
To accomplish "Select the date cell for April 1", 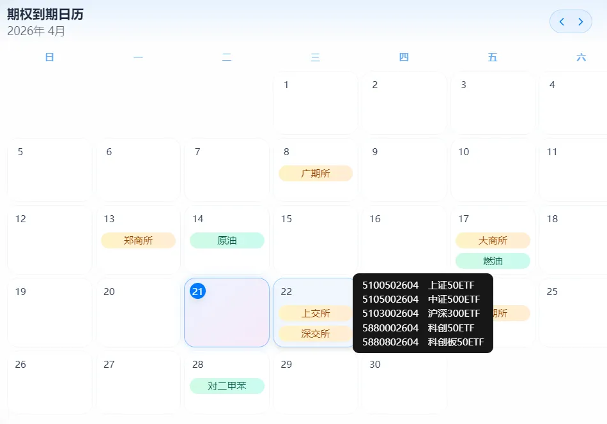I will 316,103.
